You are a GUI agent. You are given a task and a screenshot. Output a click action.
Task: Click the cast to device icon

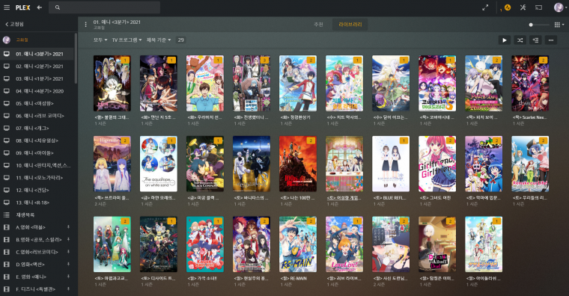pyautogui.click(x=538, y=7)
